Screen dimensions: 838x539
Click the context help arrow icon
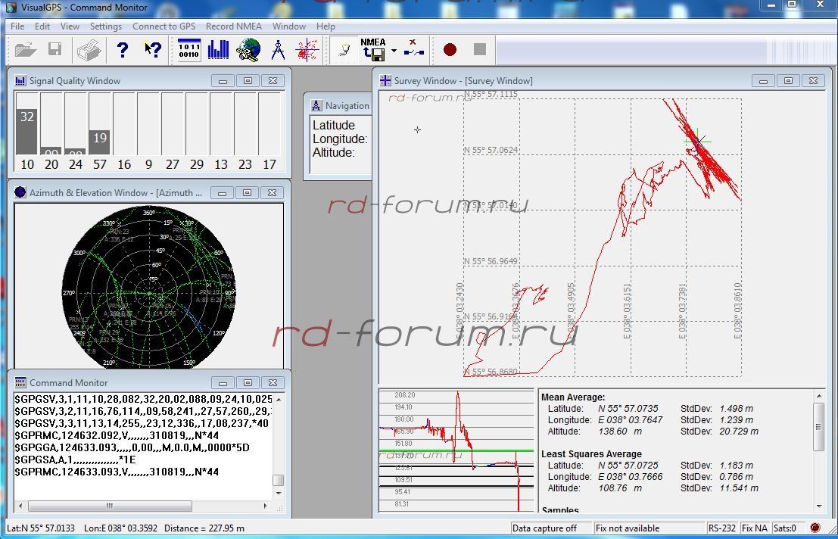[152, 50]
